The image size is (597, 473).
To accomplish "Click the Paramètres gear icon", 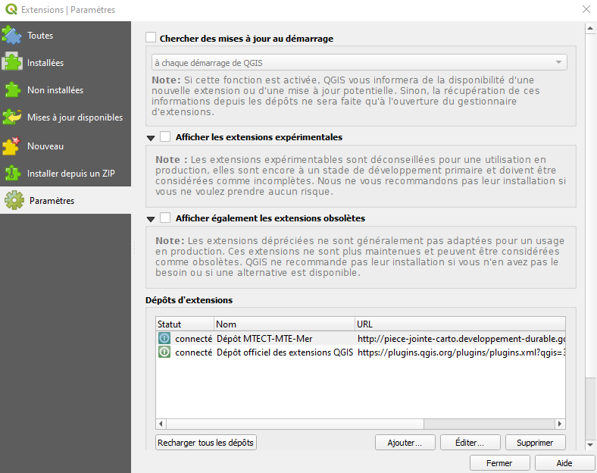I will (14, 200).
